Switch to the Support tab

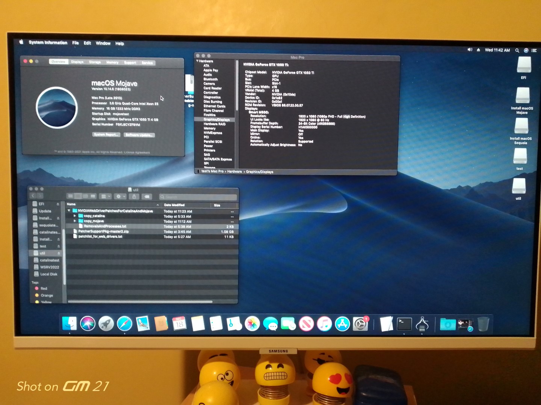tap(130, 63)
